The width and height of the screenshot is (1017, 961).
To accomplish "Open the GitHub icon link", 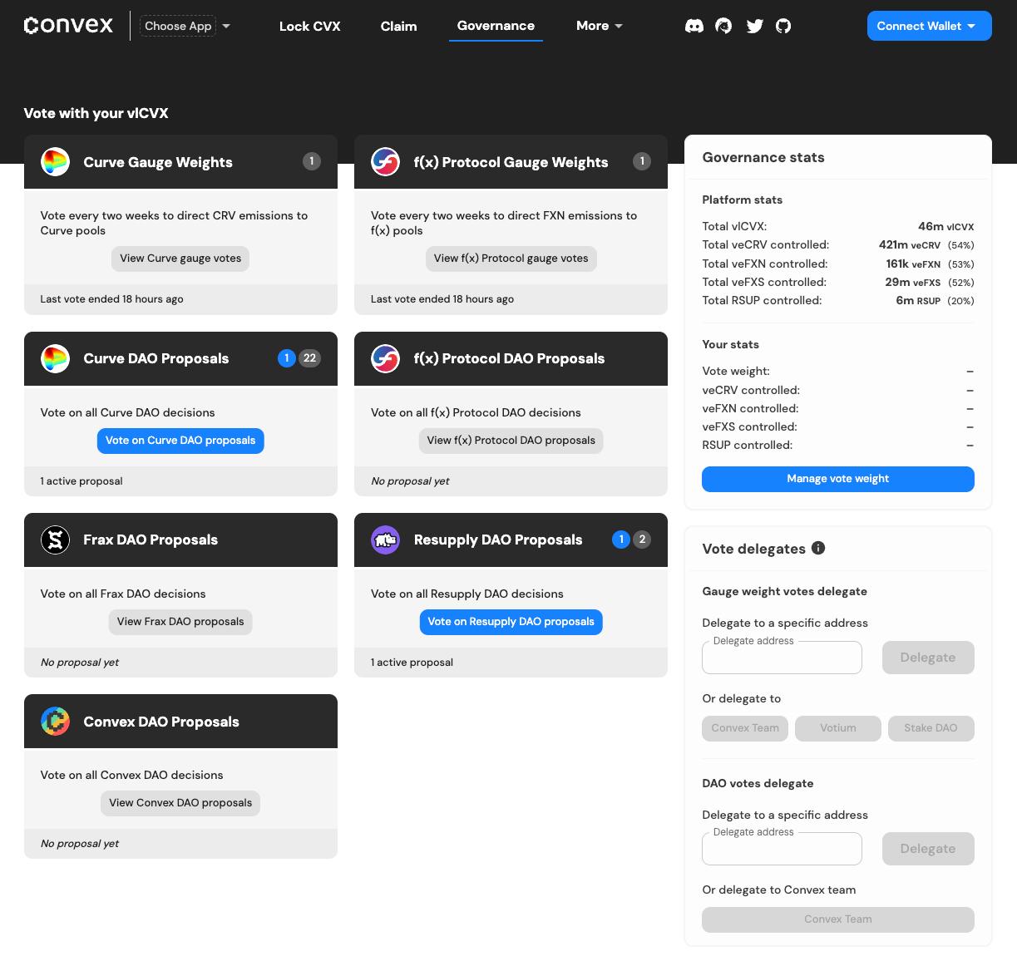I will coord(783,26).
